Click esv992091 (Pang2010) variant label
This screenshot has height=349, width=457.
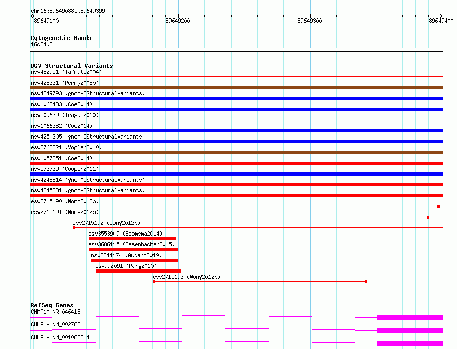coord(126,266)
